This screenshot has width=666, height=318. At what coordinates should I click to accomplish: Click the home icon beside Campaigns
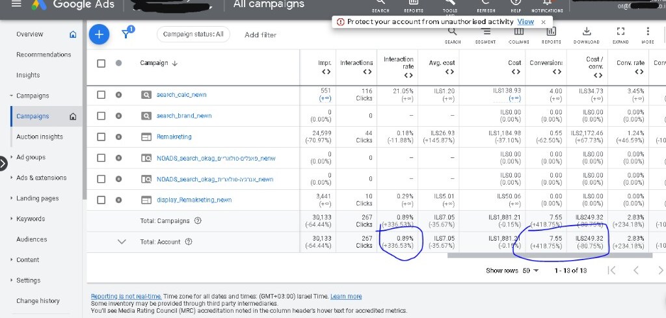(73, 116)
